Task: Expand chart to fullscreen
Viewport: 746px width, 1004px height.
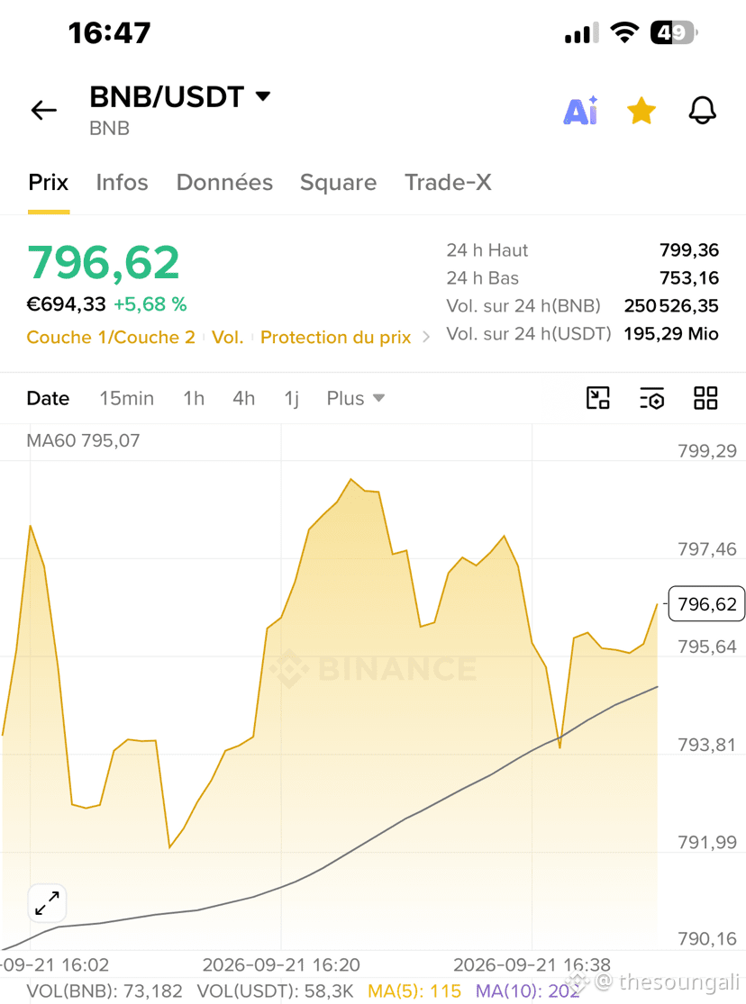Action: click(x=48, y=903)
